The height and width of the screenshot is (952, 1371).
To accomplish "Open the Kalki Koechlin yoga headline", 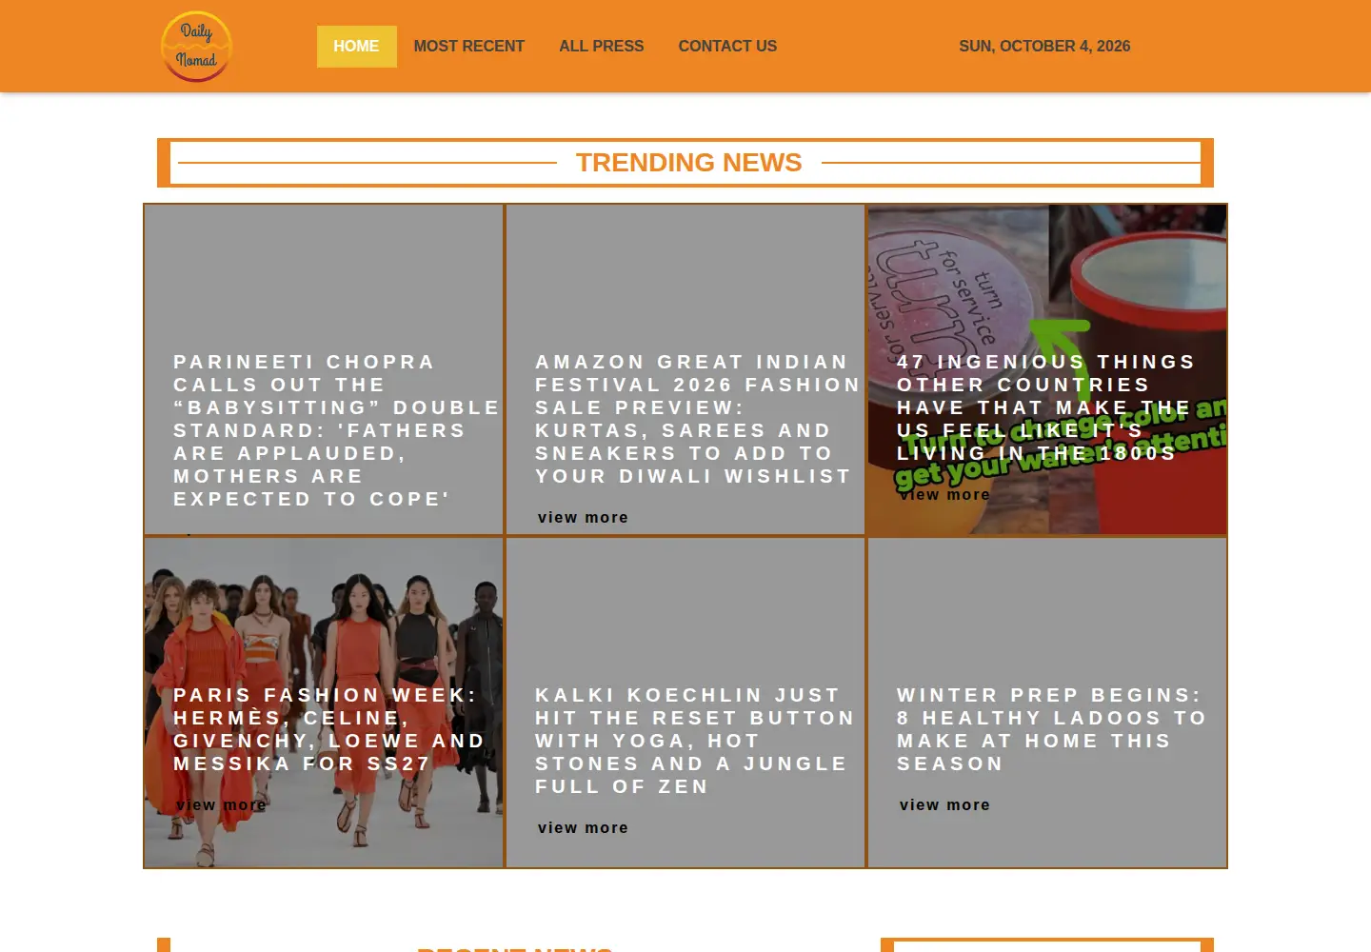I will pos(695,741).
